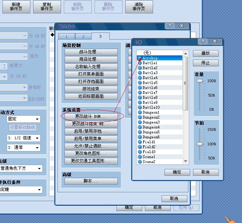Click 更改战斗结束 ME button

tap(91, 124)
